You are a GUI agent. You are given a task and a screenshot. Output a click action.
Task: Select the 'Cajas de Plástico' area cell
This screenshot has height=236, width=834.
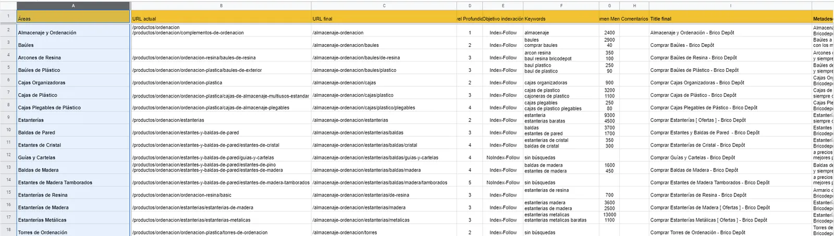pos(73,93)
